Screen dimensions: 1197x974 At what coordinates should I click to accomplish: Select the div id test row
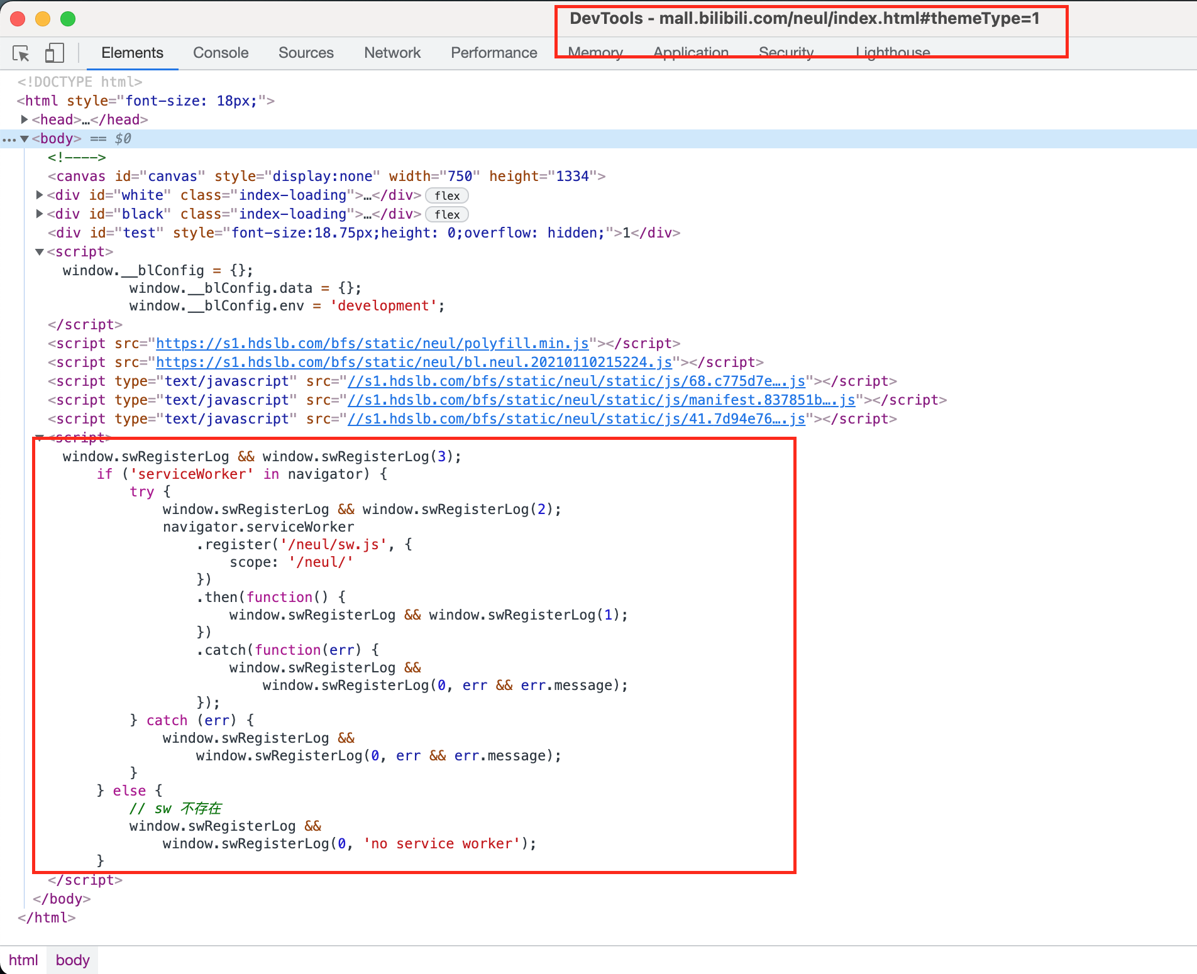coord(364,233)
